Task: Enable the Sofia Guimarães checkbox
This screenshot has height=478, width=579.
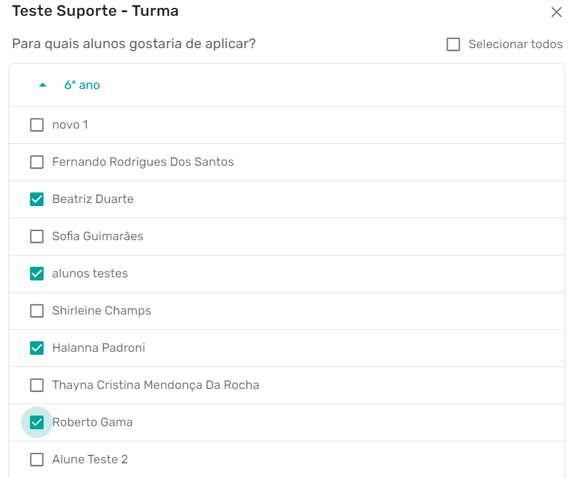Action: (37, 237)
